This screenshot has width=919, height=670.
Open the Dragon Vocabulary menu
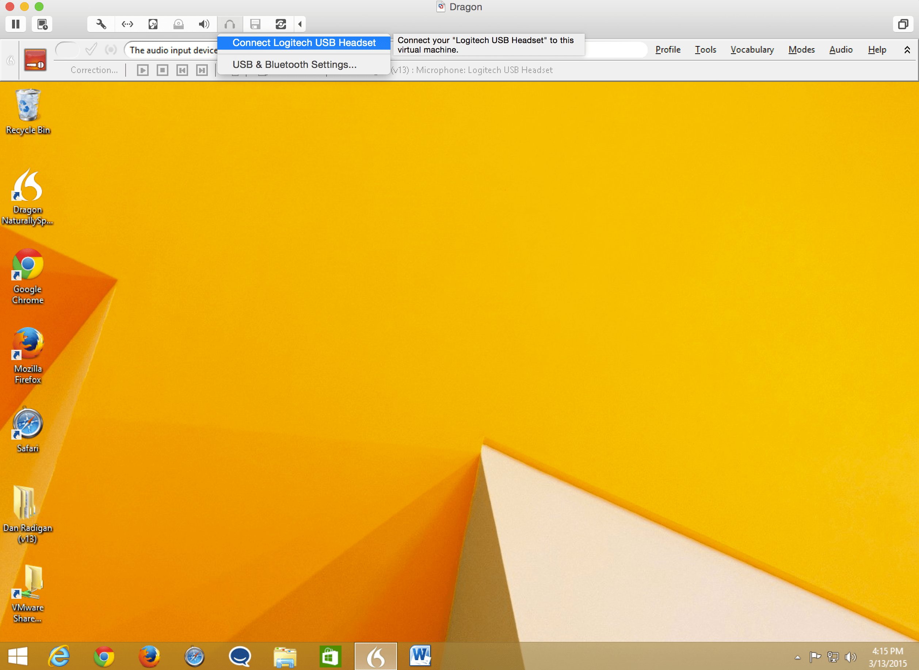[x=752, y=50]
